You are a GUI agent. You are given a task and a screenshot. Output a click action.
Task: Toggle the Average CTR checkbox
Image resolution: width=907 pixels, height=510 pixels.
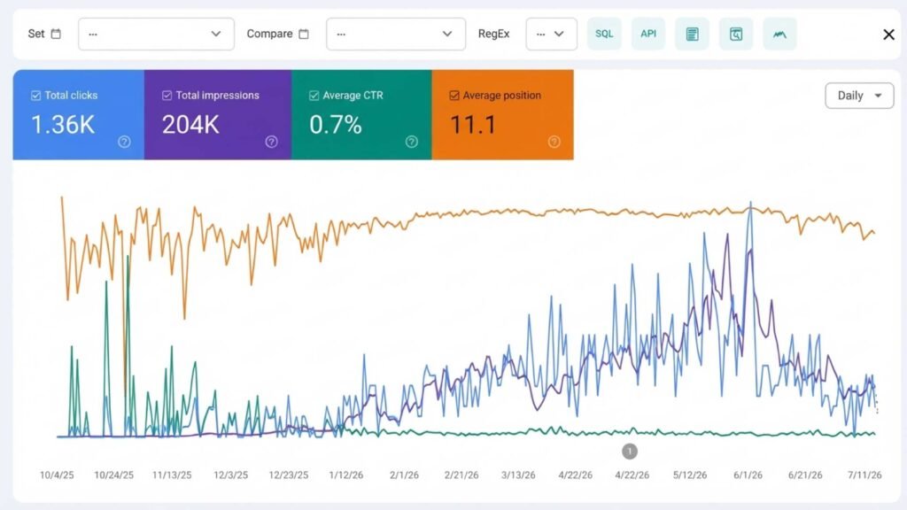pyautogui.click(x=314, y=96)
